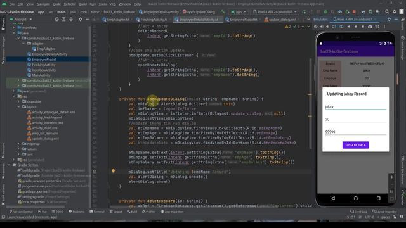The image size is (406, 228).
Task: Open the Terminal tool window
Action: 97,212
